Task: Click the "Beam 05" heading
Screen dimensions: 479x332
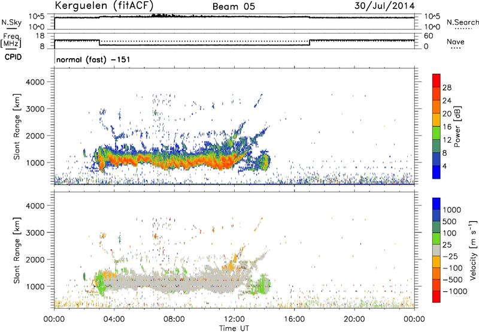Action: pos(234,7)
